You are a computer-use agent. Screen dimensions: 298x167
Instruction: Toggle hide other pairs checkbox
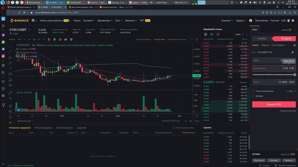pos(174,128)
